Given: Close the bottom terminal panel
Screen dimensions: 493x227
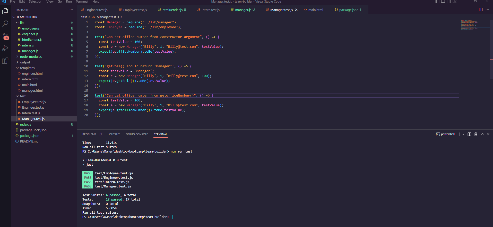Looking at the screenshot, I should [488, 134].
